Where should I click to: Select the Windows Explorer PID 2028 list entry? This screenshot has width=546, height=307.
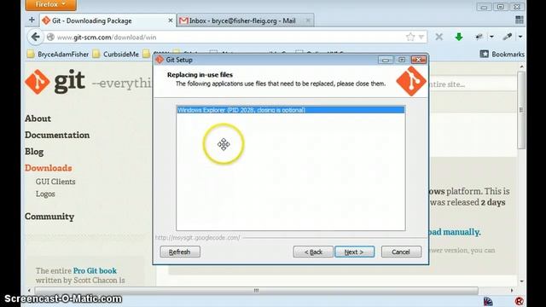291,110
